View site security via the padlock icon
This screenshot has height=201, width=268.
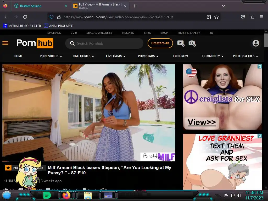click(x=59, y=17)
